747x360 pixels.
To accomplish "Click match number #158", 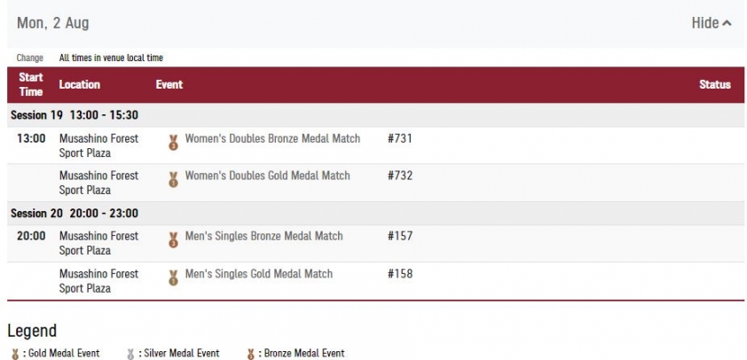I will (400, 274).
